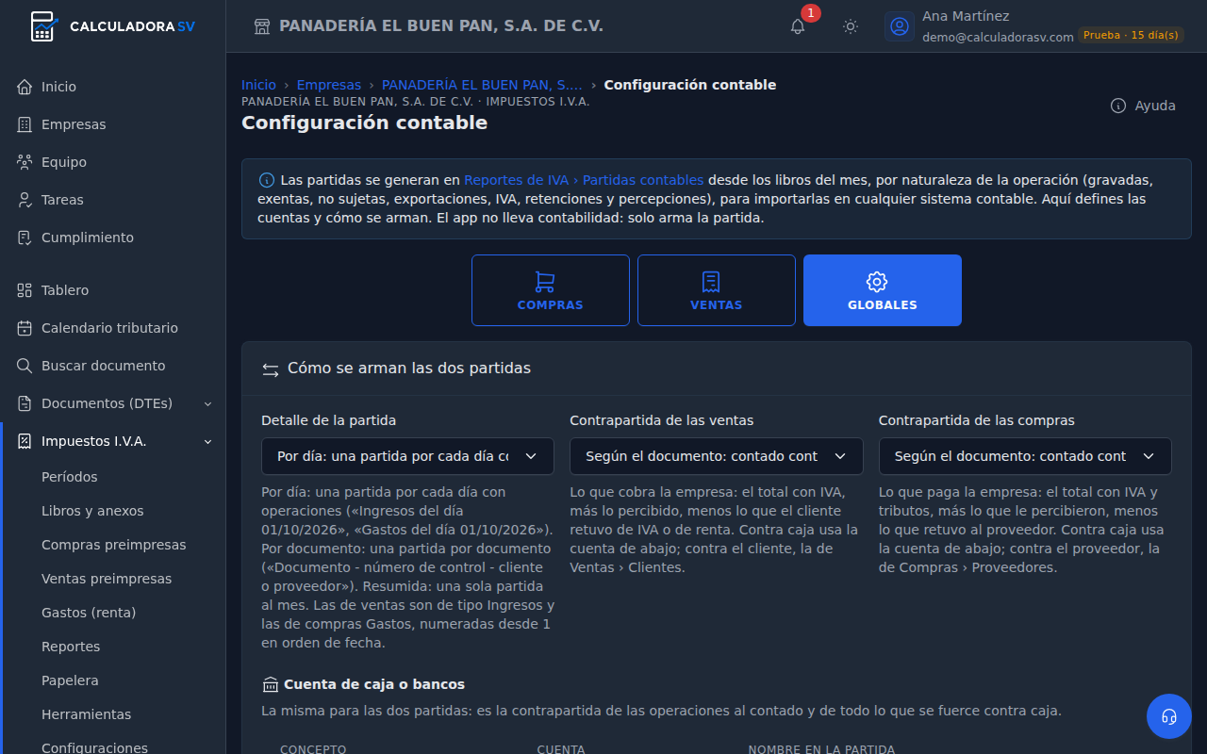Click the CalculadoraSV logo icon
The image size is (1207, 754).
coord(43,26)
